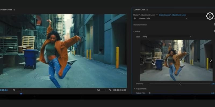215x107 pixels.
Task: Toggle the Basic Correction section checkbox
Action: coord(214,25)
